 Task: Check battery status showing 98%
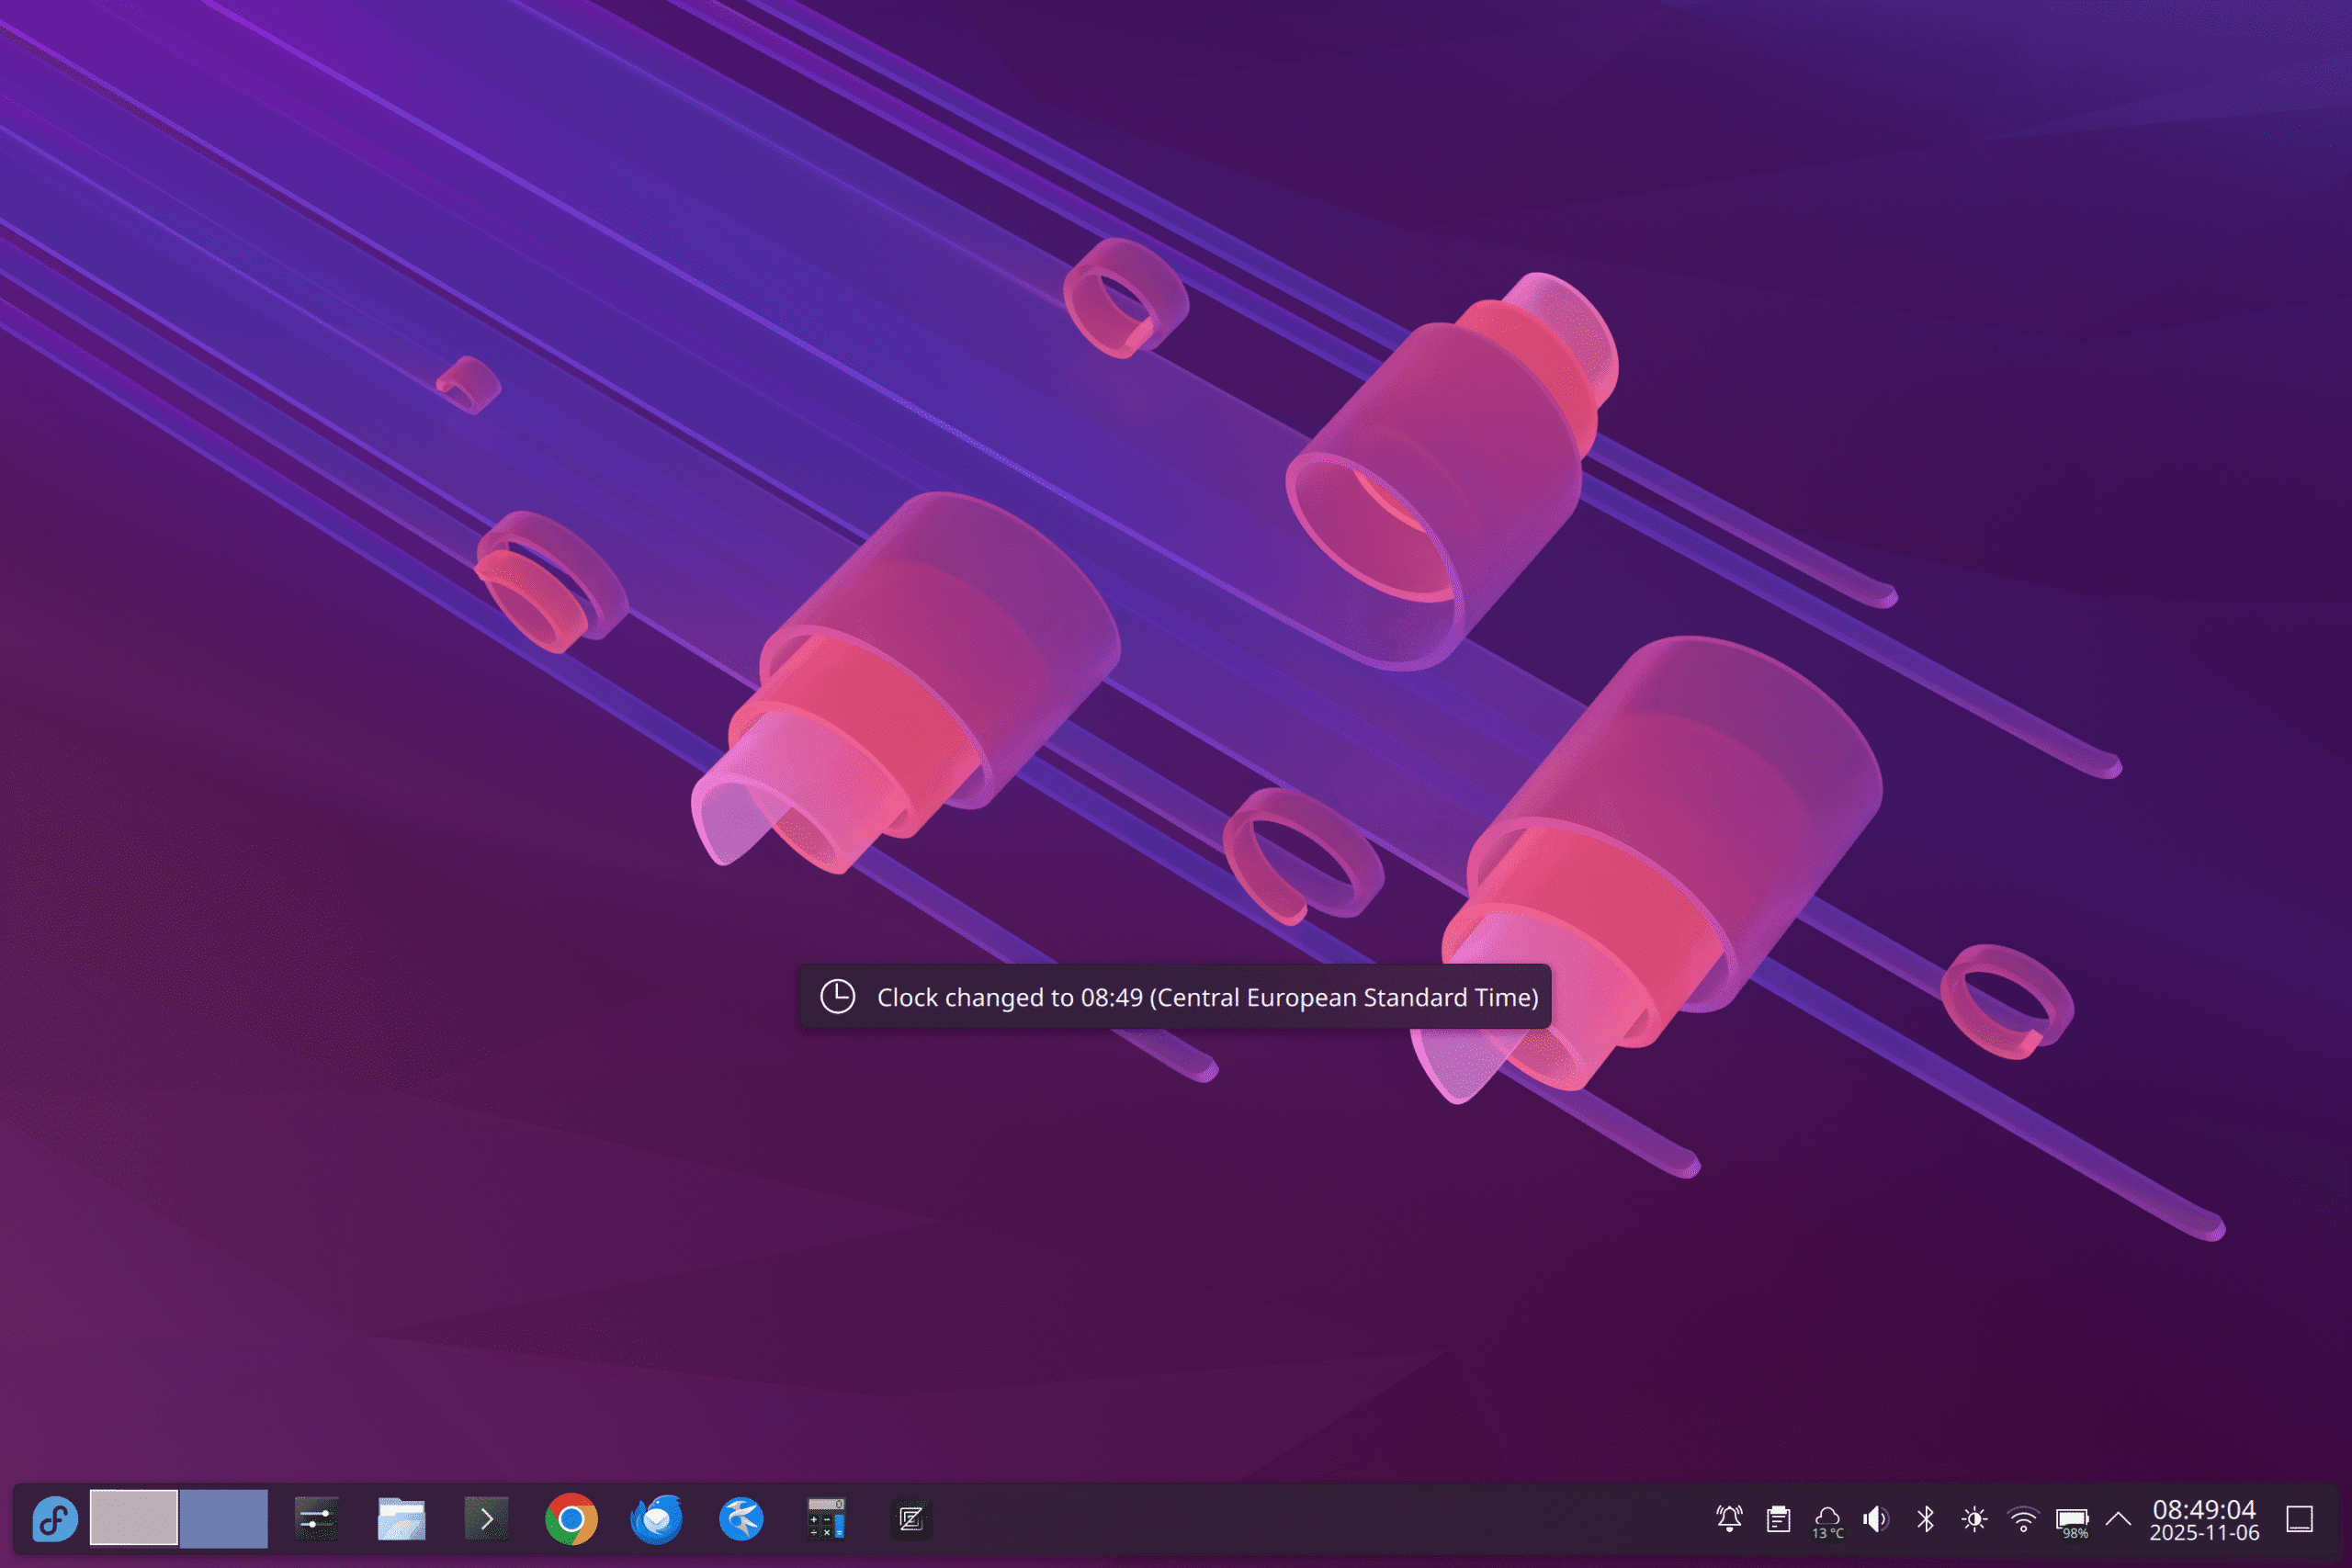(x=2075, y=1518)
